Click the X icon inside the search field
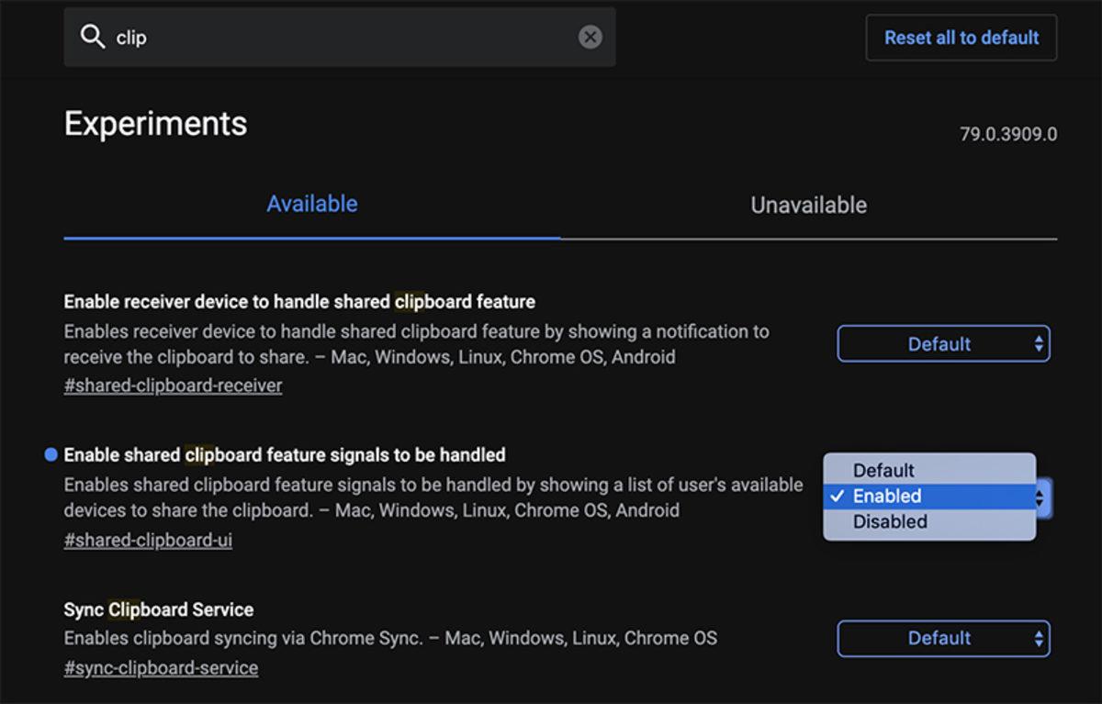Screen dimensions: 1102x704 point(590,36)
